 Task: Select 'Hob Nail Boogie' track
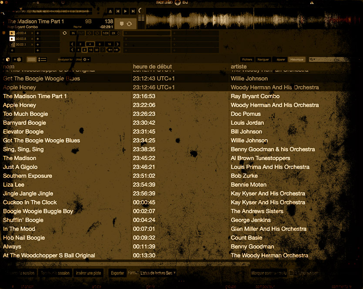[176, 238]
